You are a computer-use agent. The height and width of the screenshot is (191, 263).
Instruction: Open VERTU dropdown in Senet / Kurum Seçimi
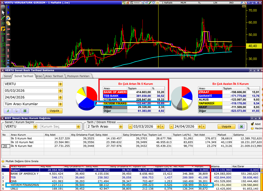coord(35,127)
